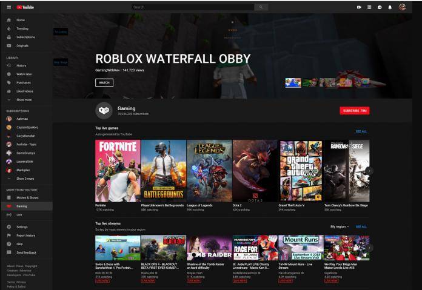This screenshot has height=290, width=422.
Task: Open the notifications bell
Action: click(x=390, y=7)
